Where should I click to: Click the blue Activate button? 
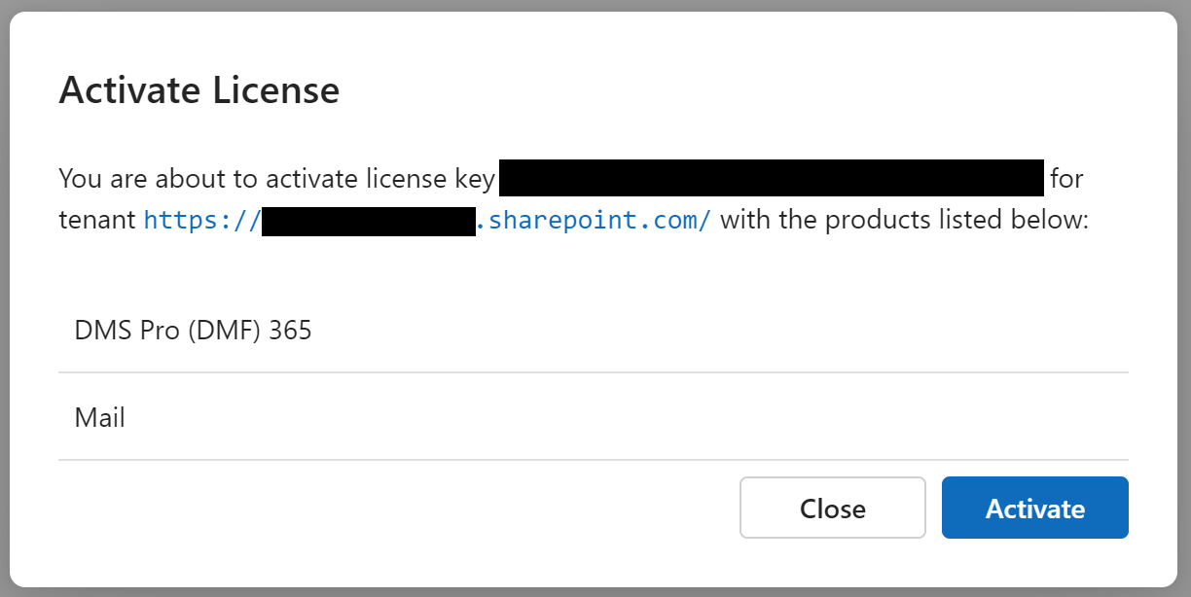(1034, 508)
